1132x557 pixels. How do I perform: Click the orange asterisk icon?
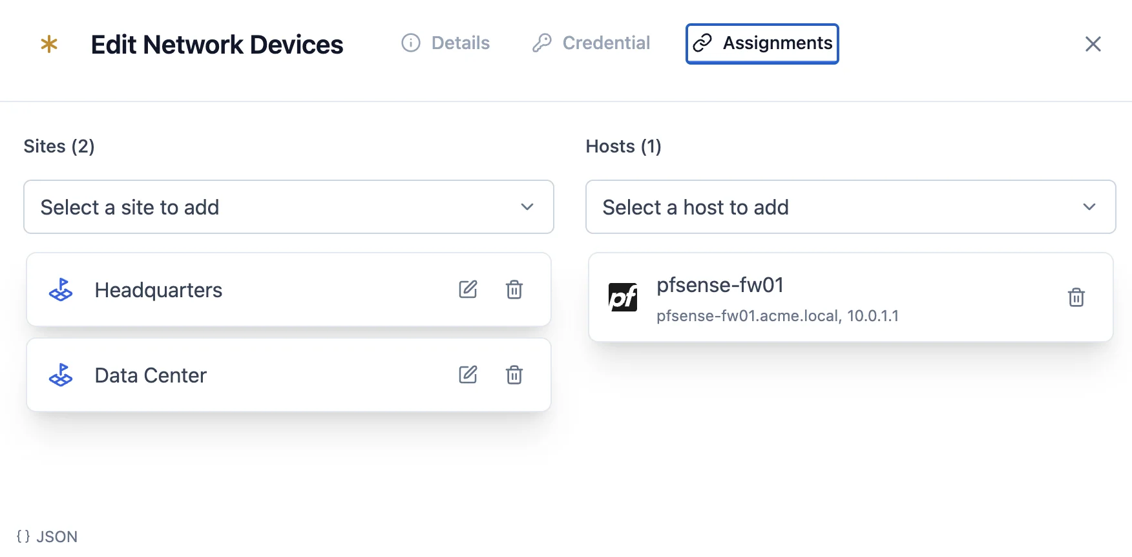tap(49, 44)
